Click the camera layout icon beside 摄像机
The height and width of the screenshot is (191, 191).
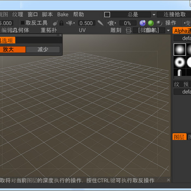[x=128, y=31]
